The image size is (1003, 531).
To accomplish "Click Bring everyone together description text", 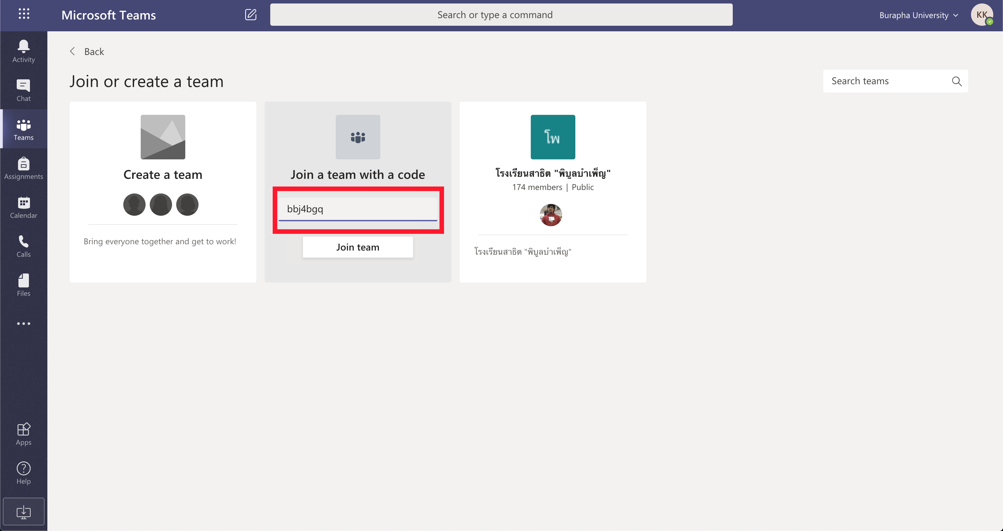I will [160, 241].
